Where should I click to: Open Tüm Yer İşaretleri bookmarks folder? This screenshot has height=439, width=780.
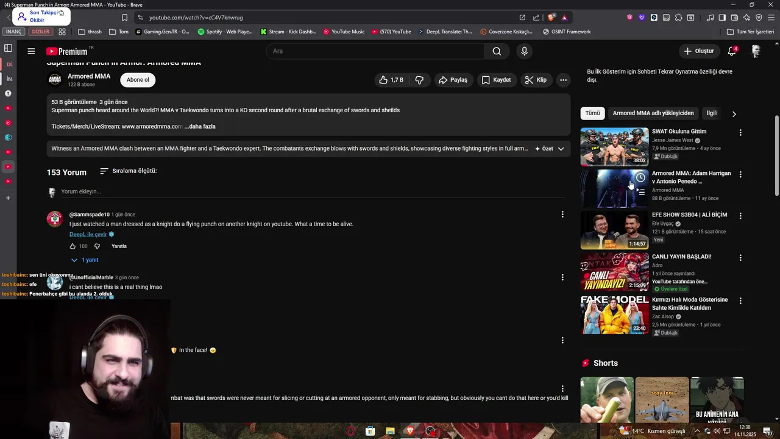click(750, 32)
